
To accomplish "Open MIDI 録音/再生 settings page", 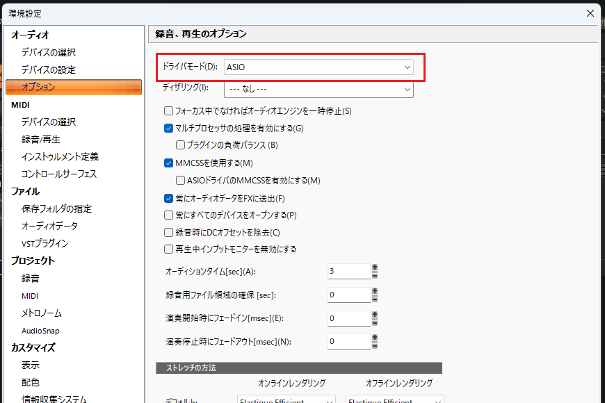I will (x=40, y=139).
